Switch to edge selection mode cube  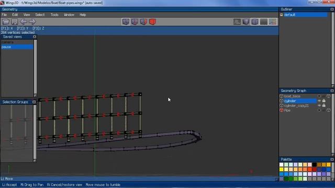(x=135, y=21)
